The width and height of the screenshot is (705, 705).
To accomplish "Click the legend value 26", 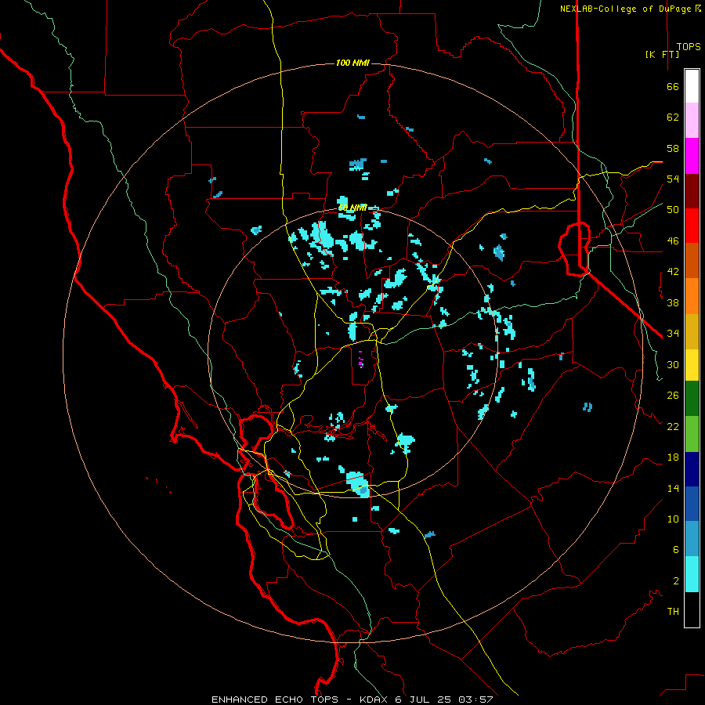I will click(x=673, y=396).
